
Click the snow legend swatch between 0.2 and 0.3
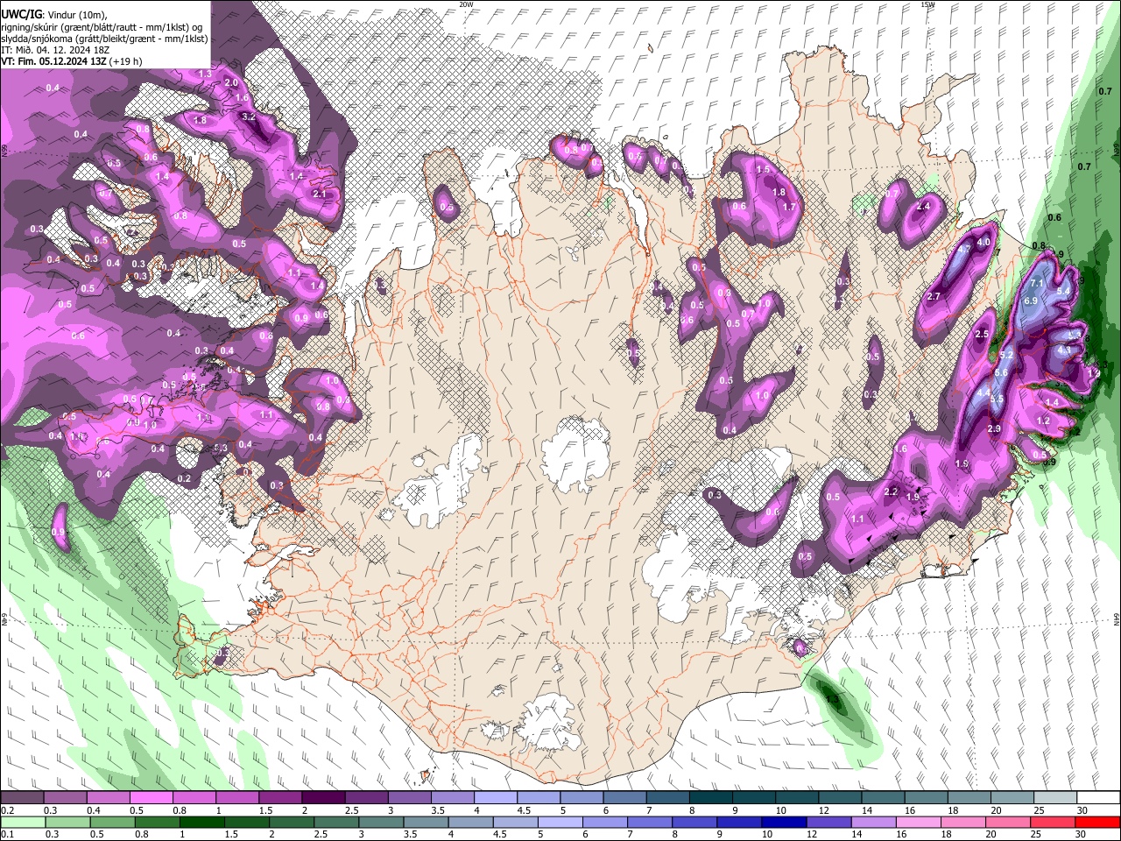tap(22, 798)
